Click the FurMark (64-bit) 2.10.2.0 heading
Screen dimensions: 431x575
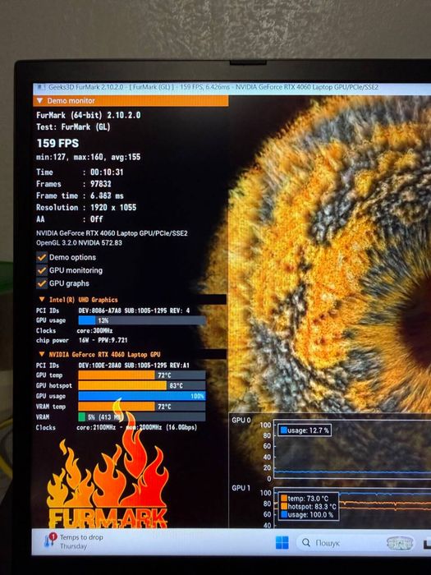89,115
